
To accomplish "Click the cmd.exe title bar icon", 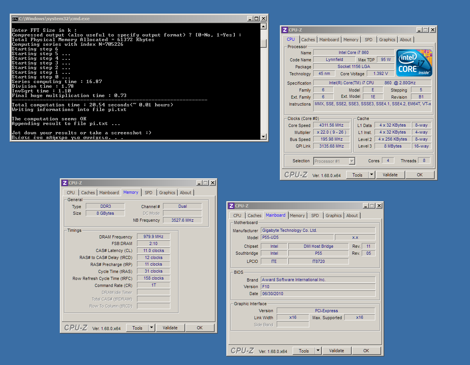I will pos(15,19).
